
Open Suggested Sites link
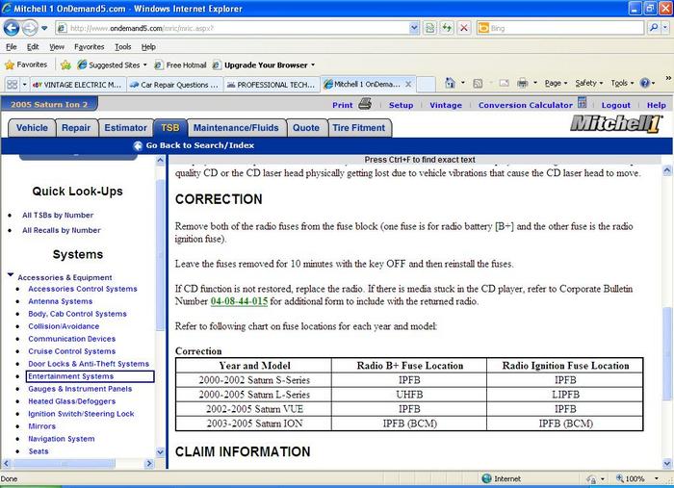point(112,65)
